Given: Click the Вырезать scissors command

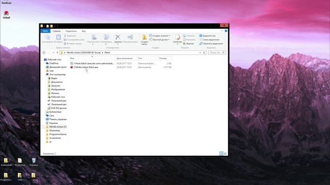Looking at the screenshot, I should tap(70, 36).
